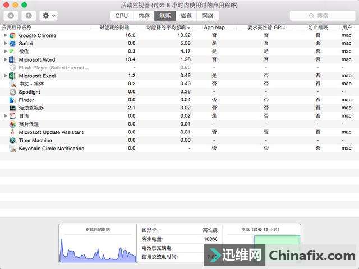The width and height of the screenshot is (359, 269).
Task: Click the Keychain Circle Notification icon
Action: point(12,149)
